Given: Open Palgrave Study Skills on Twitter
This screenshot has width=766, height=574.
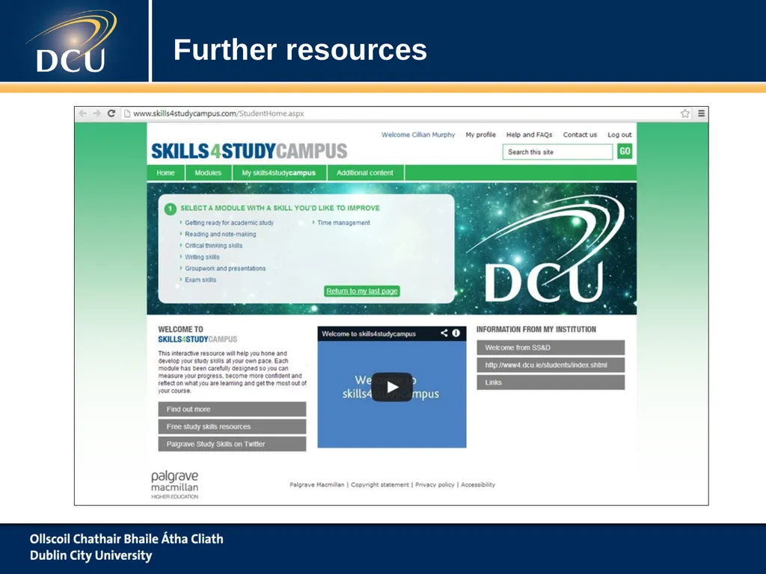Looking at the screenshot, I should click(232, 444).
